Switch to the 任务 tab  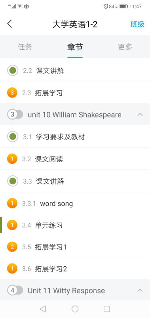pos(25,47)
